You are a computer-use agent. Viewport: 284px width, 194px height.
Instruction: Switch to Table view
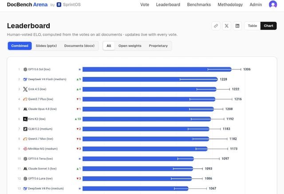click(252, 26)
